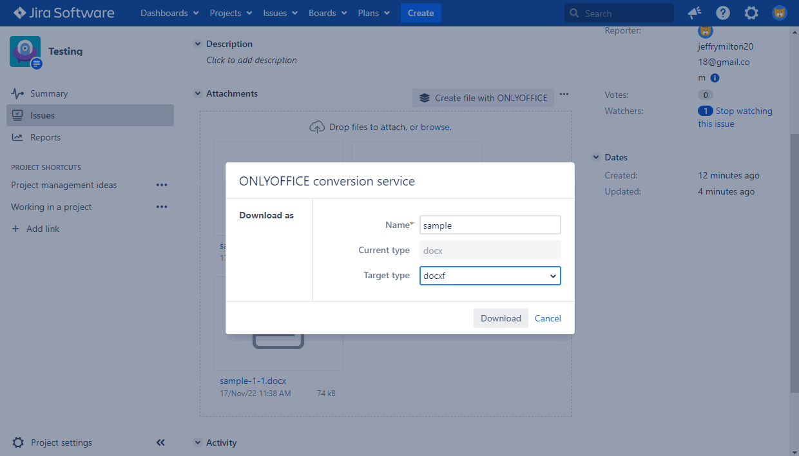Viewport: 799px width, 456px height.
Task: Open Reports in the sidebar
Action: tap(45, 137)
